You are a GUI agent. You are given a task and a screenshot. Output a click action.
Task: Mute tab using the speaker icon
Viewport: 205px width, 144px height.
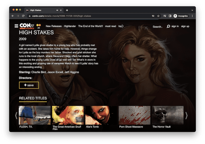[x=57, y=10]
